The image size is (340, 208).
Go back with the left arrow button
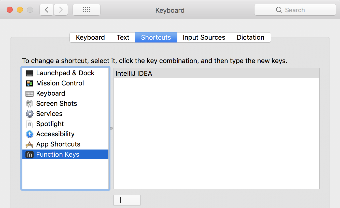click(47, 10)
